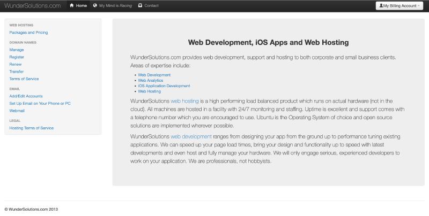Open the Webmail link
Image resolution: width=429 pixels, height=216 pixels.
point(17,111)
